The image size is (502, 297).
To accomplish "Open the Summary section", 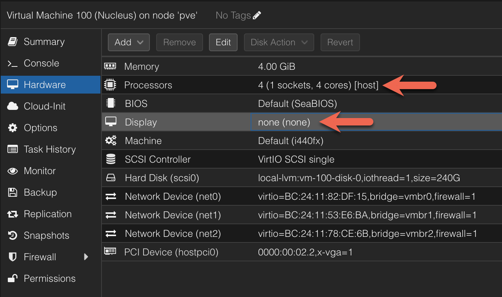I will pos(44,42).
